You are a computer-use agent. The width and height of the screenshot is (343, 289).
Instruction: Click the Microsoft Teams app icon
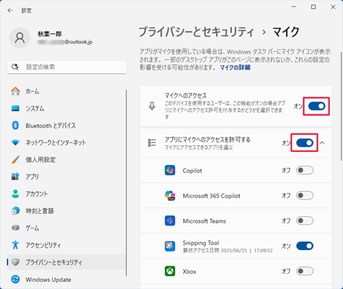170,221
